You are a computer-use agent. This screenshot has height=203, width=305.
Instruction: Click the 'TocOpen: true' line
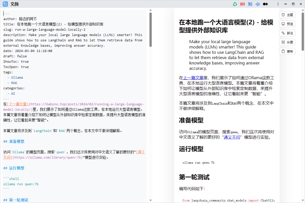[x=16, y=67]
